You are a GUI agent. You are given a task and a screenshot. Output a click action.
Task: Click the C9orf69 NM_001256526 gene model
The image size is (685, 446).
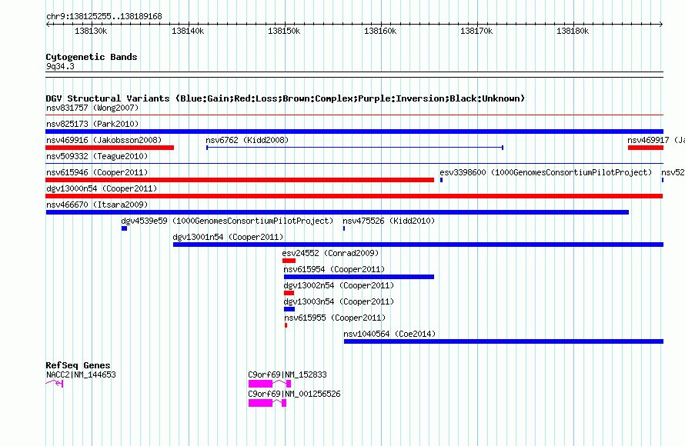pos(267,403)
